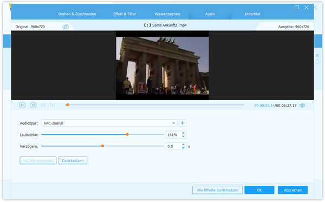Click the background window X remove icon

pyautogui.click(x=317, y=56)
